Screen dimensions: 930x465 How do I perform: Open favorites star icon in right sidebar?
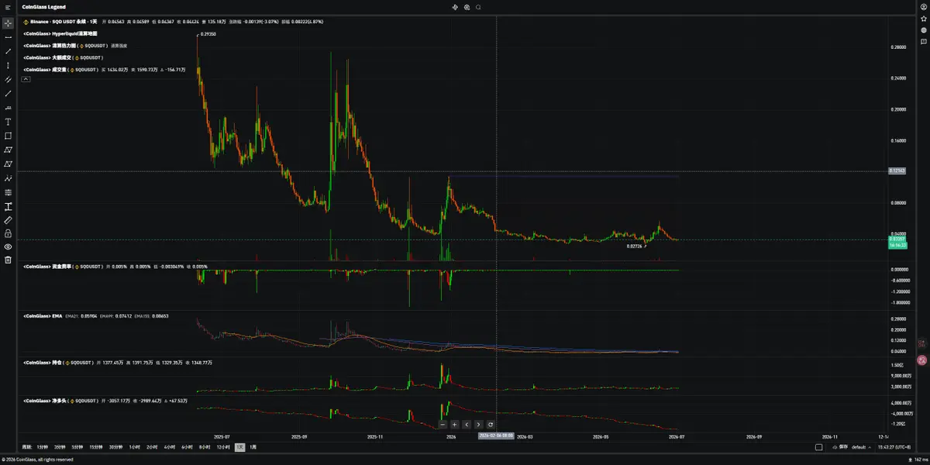[923, 18]
